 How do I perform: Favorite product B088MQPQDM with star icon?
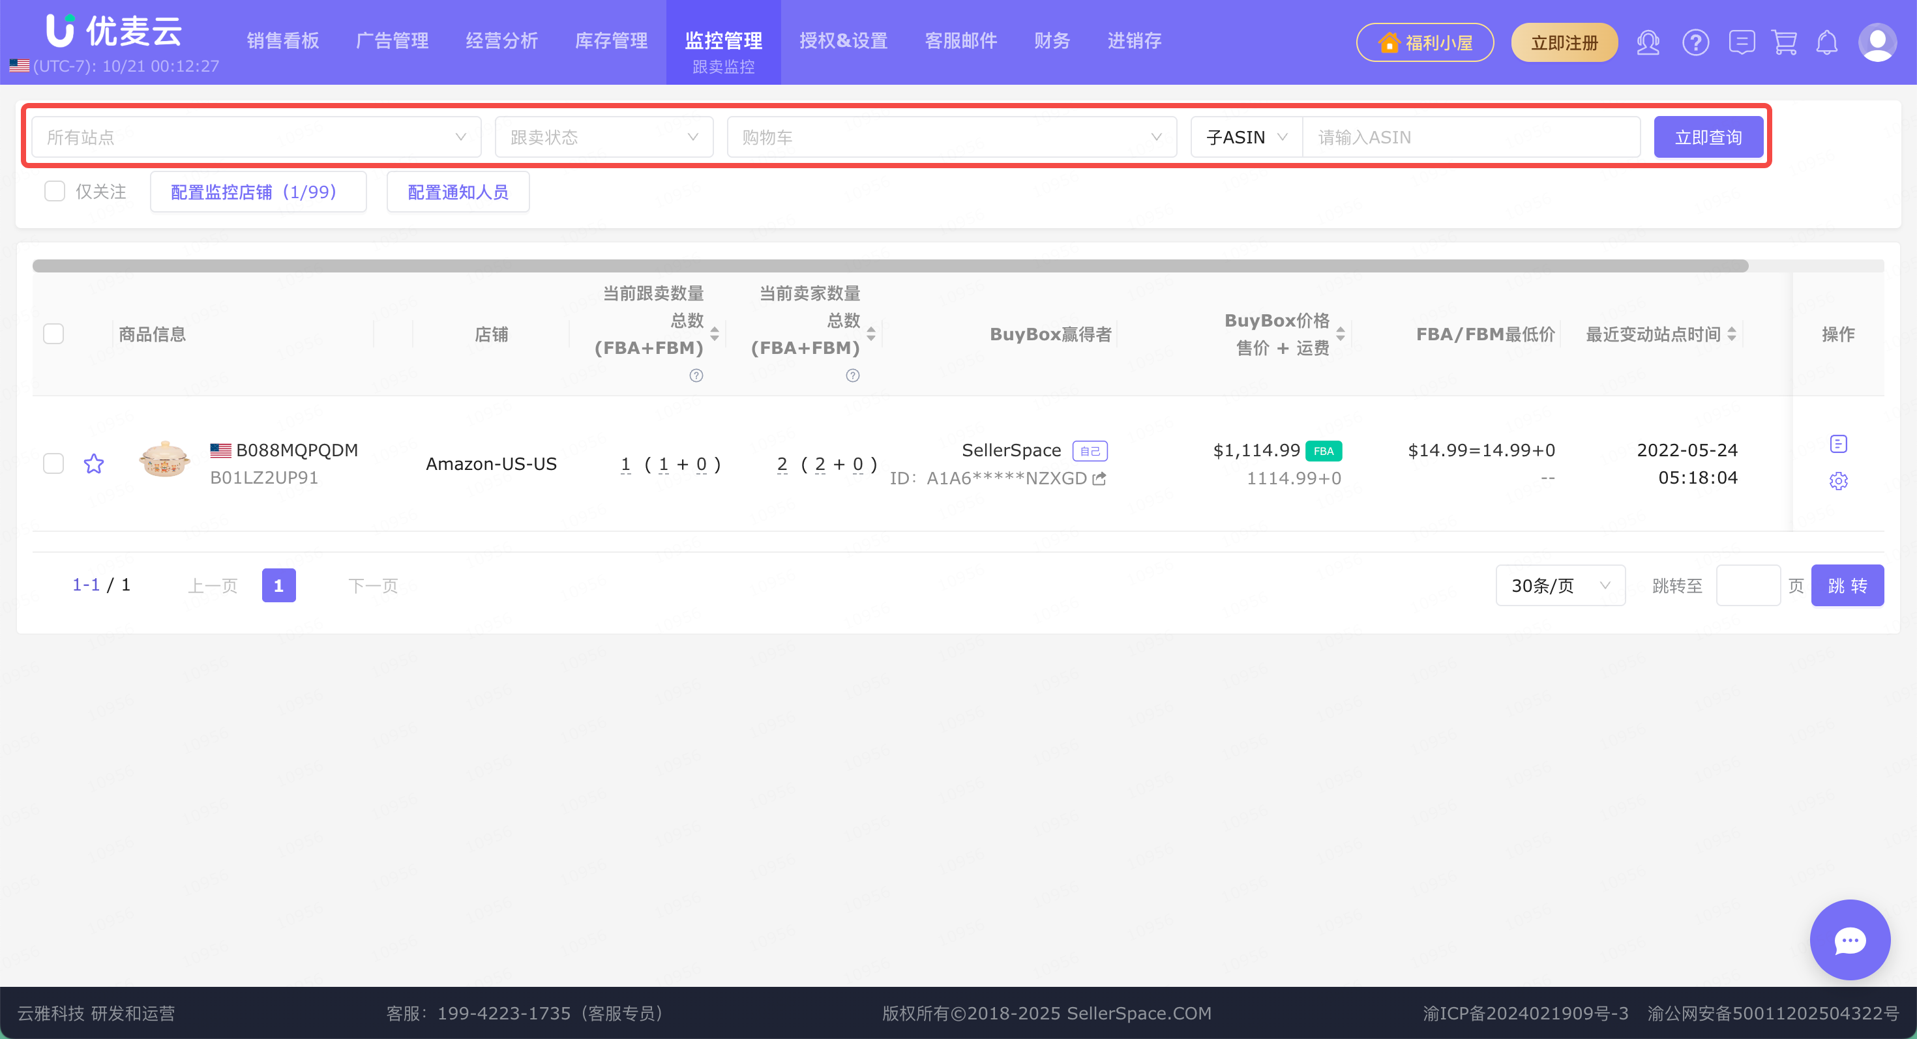point(94,464)
